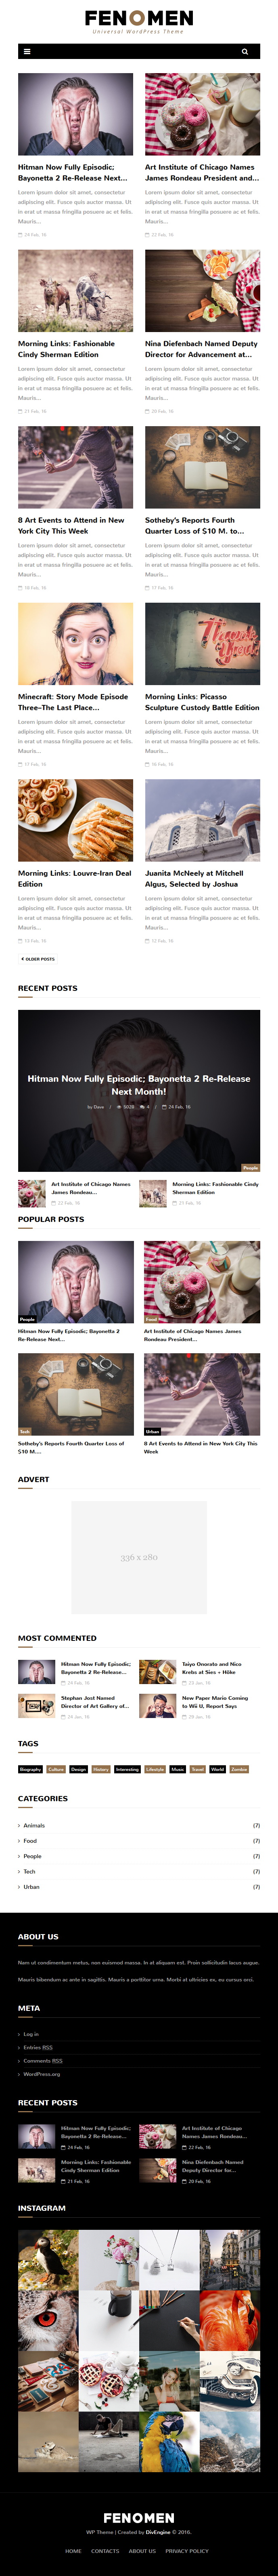
Task: Select the Biography tag
Action: point(31,1769)
